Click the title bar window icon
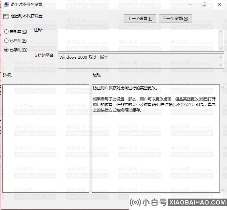Screen dimensions: 227x210 click(x=6, y=5)
